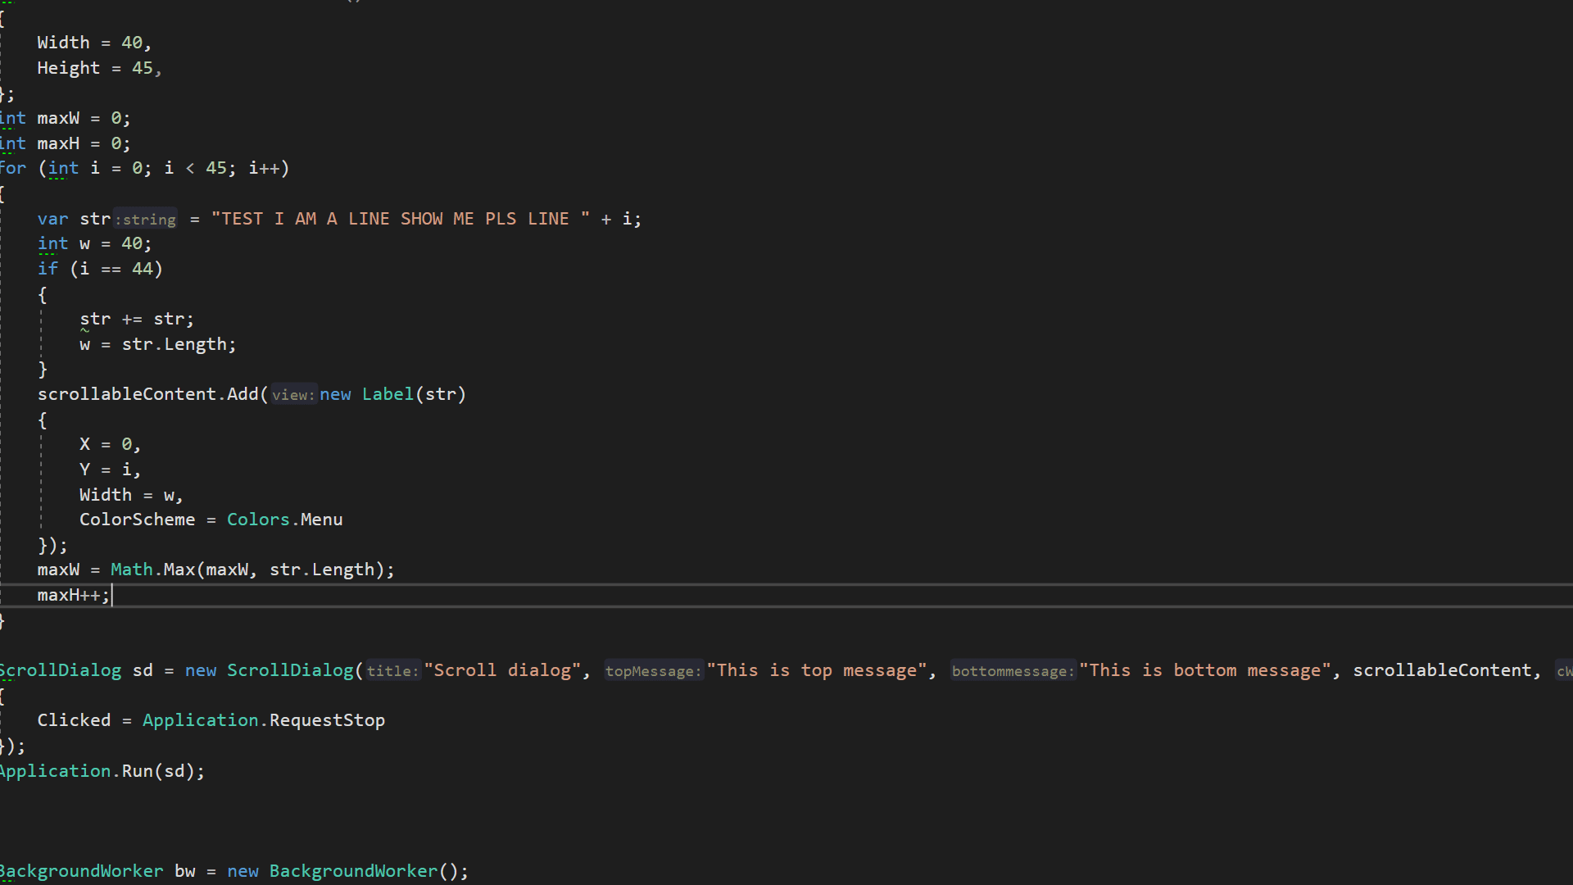Image resolution: width=1573 pixels, height=885 pixels.
Task: Click the for loop header line
Action: point(144,168)
